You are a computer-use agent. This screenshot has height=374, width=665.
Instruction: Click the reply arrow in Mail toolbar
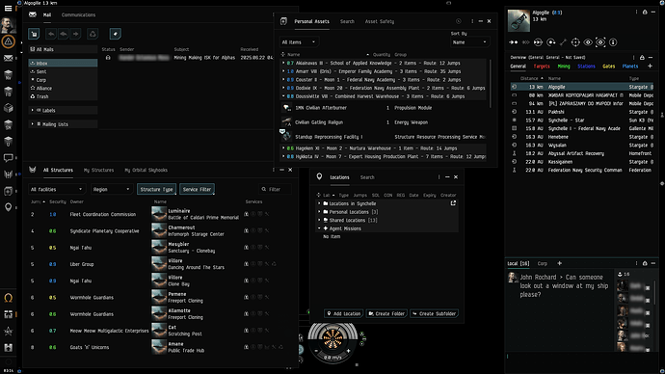pos(51,34)
